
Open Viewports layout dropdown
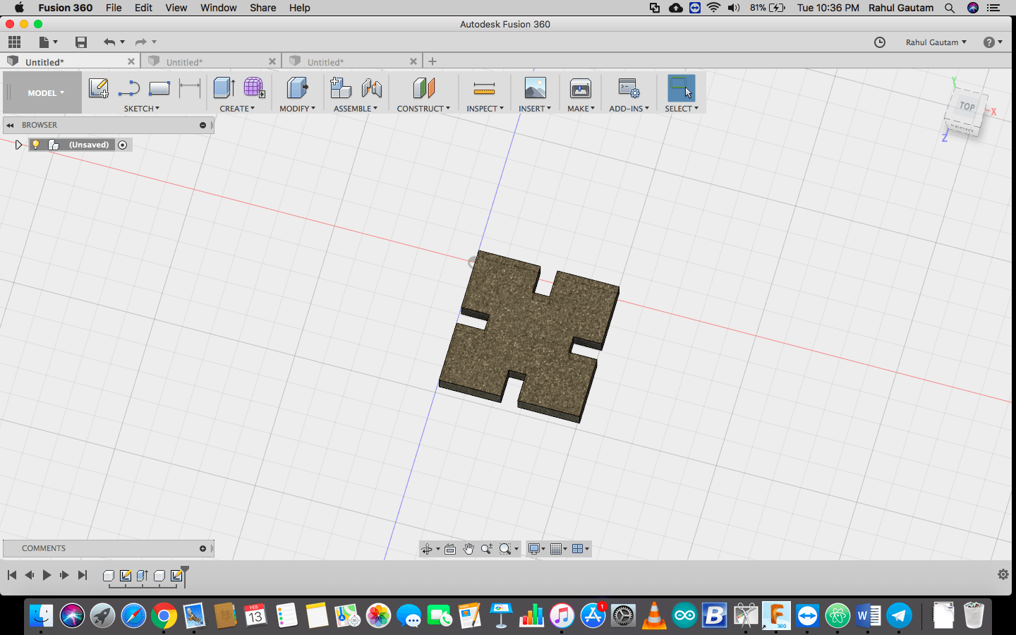tap(581, 549)
